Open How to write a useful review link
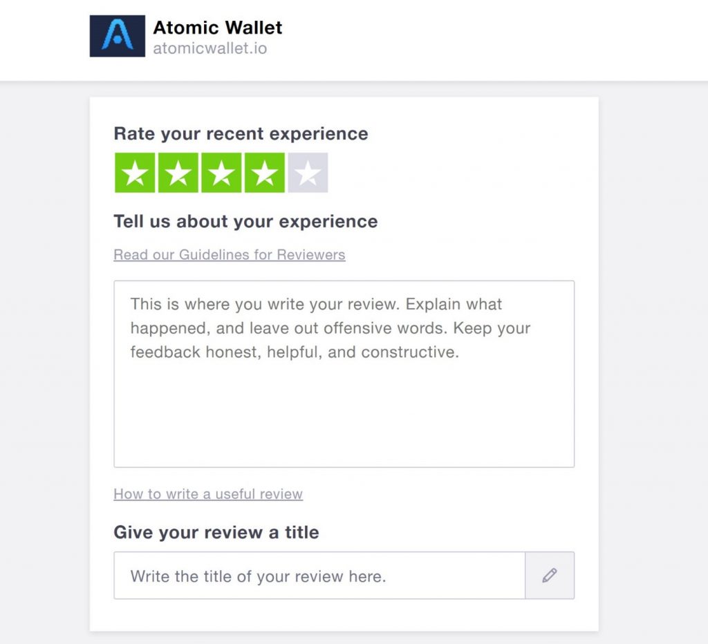Screen dimensions: 708x644 click(208, 494)
